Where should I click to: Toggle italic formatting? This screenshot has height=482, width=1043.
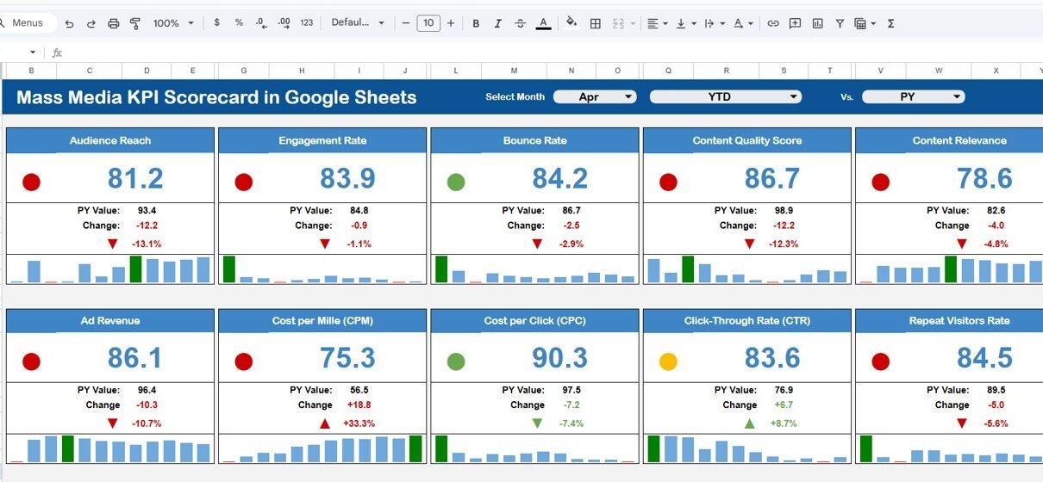[x=497, y=23]
